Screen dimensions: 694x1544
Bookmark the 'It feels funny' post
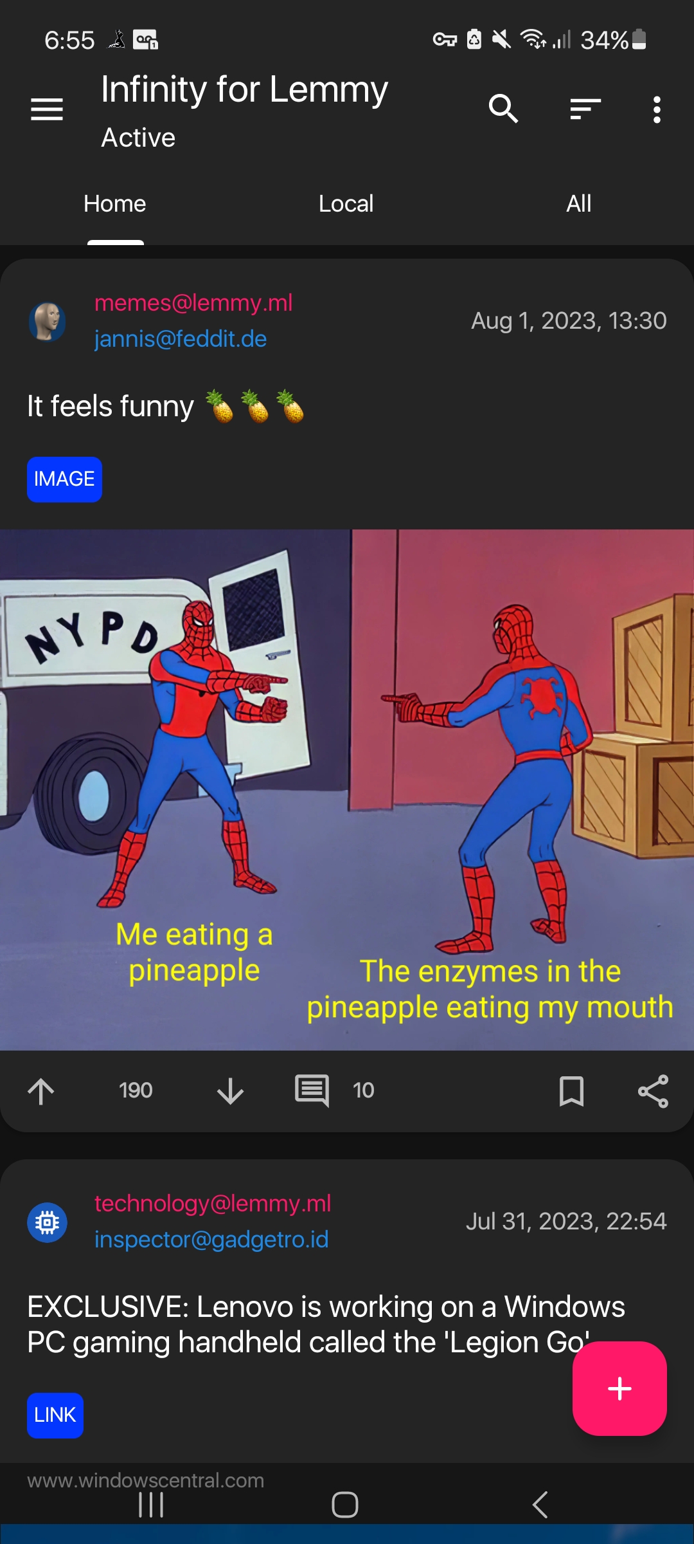click(x=571, y=1091)
